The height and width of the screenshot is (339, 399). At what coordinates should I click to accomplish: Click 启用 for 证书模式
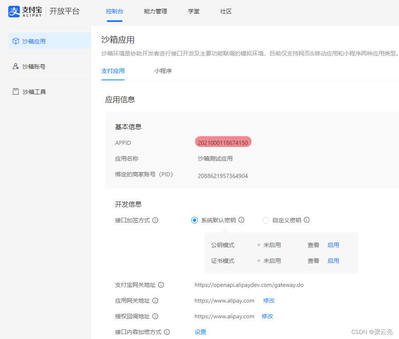tap(333, 261)
